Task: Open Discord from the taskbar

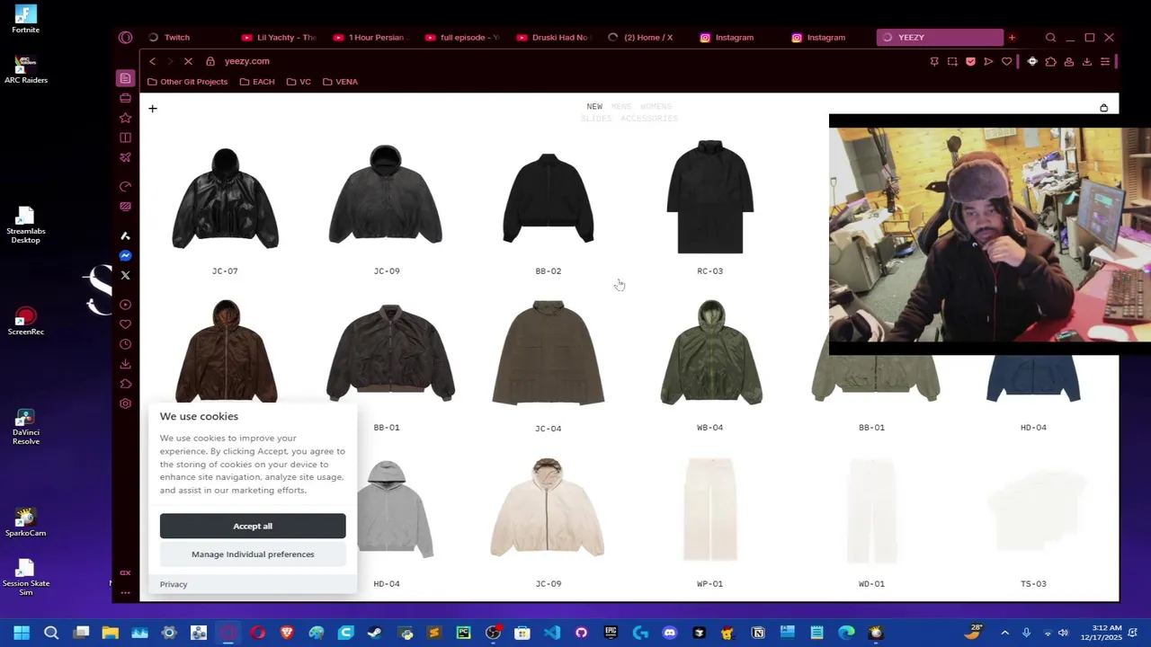Action: pos(669,633)
